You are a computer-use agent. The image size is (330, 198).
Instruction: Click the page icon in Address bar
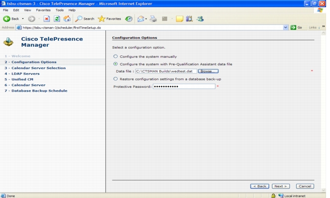(x=19, y=27)
